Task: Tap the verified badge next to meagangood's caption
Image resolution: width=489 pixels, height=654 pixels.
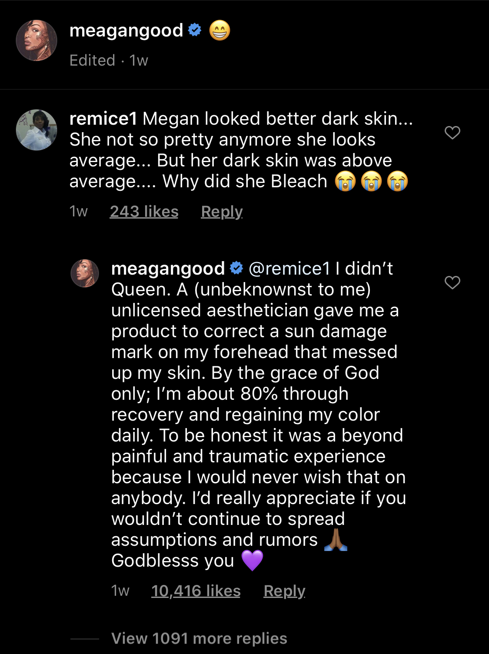Action: tap(193, 30)
